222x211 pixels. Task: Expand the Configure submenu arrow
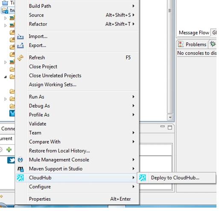pyautogui.click(x=133, y=187)
